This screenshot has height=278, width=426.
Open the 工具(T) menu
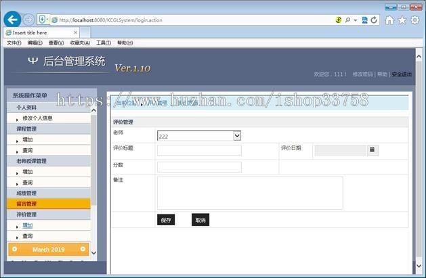103,43
